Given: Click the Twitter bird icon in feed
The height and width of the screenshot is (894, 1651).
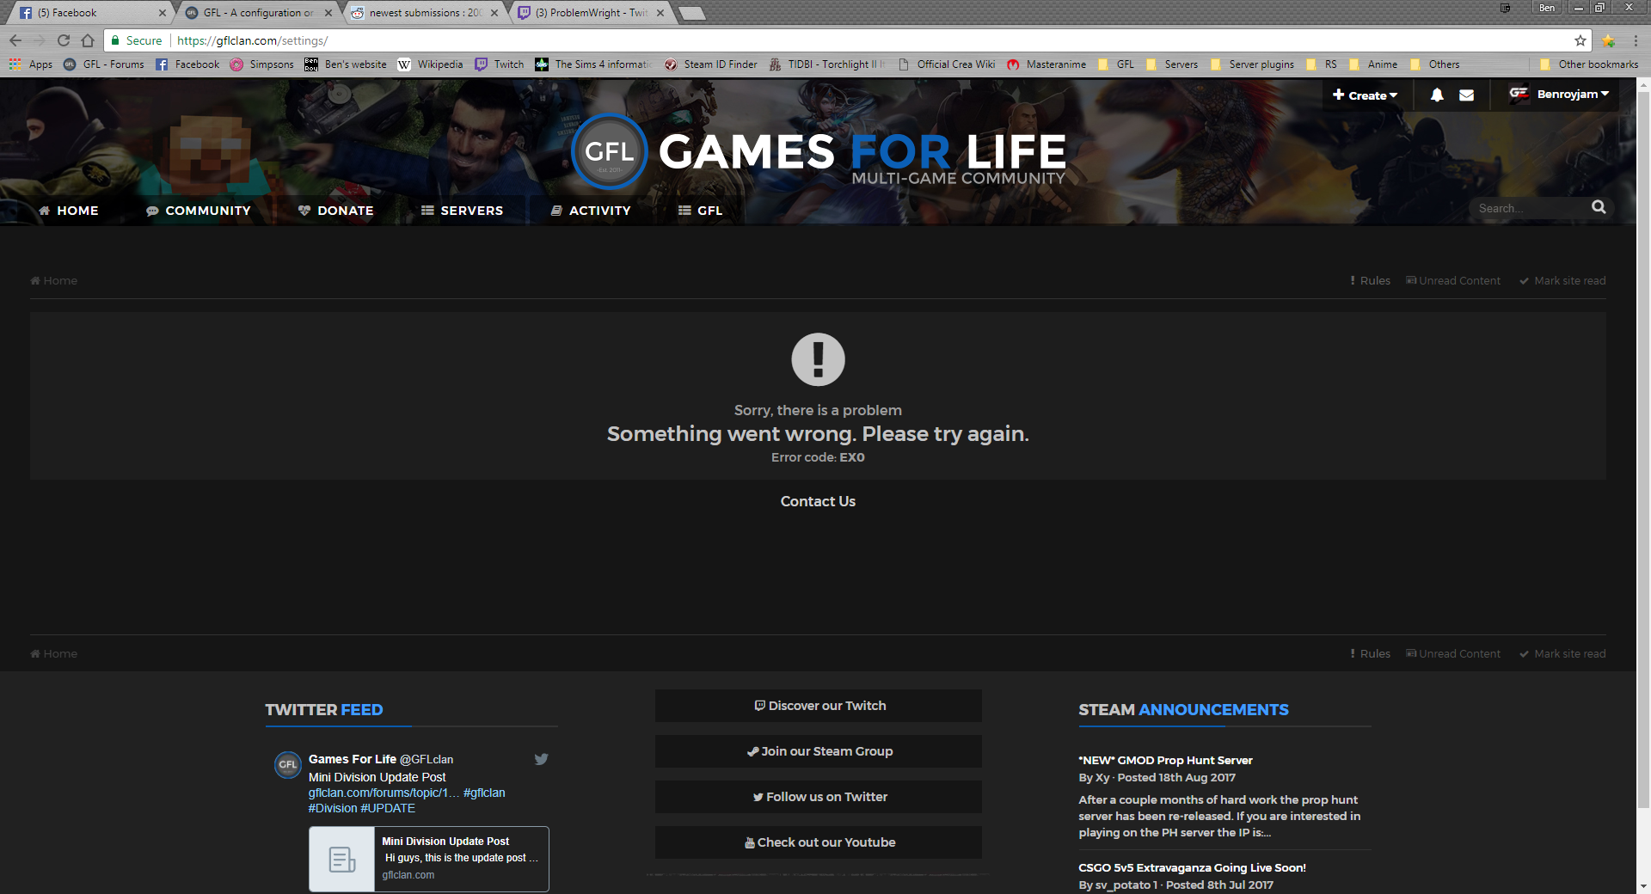Looking at the screenshot, I should pyautogui.click(x=541, y=759).
